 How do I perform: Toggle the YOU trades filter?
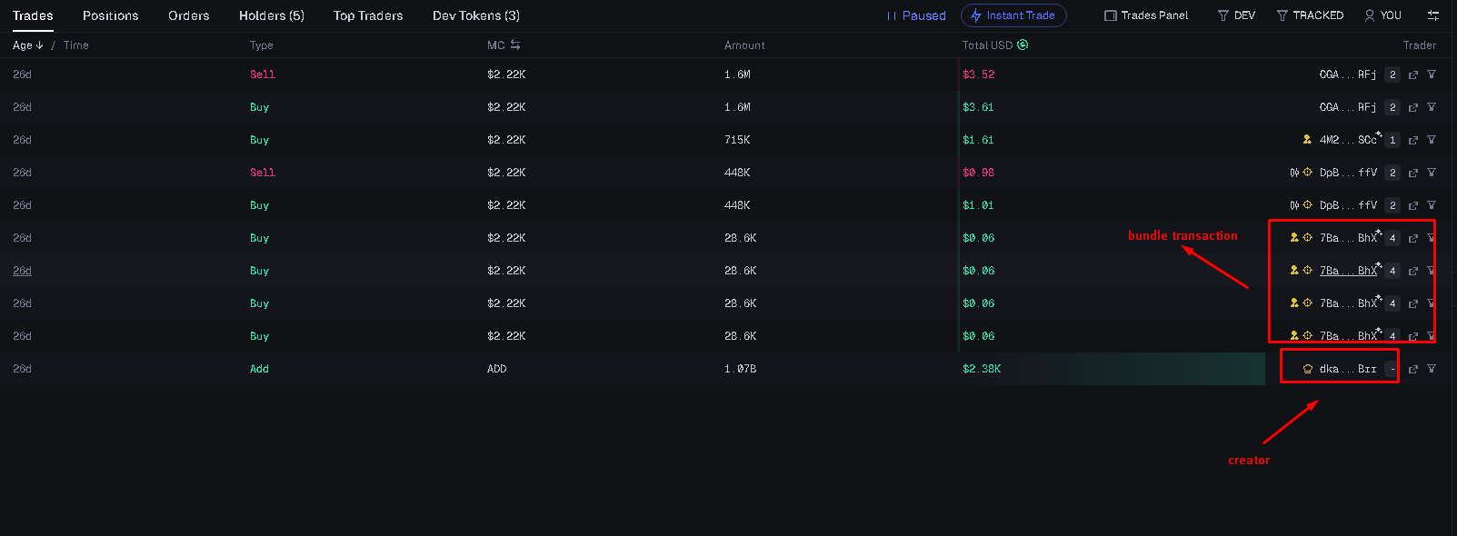pos(1382,15)
